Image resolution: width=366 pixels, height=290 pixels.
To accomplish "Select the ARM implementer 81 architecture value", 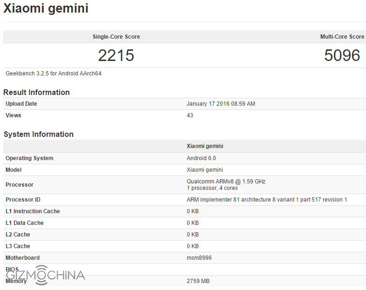I will pos(267,200).
